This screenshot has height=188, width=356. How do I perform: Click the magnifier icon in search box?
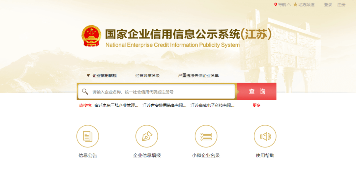pyautogui.click(x=85, y=92)
